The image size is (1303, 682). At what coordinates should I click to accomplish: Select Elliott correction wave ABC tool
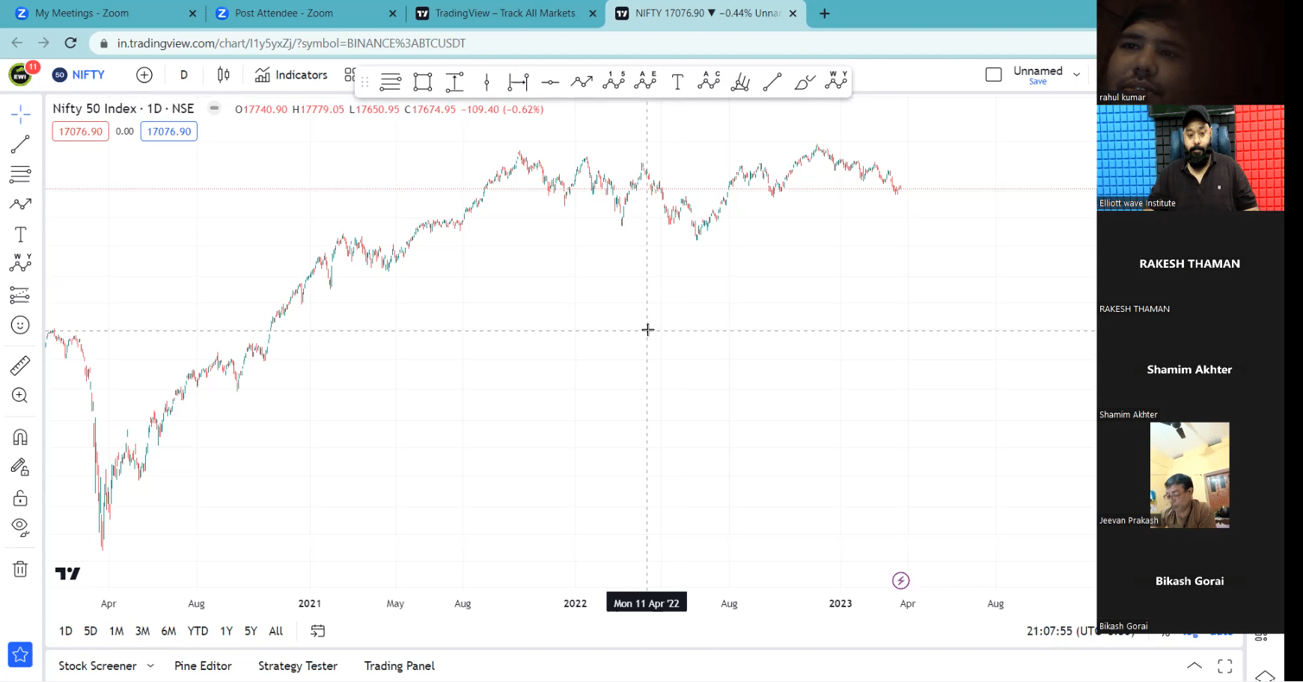[709, 81]
